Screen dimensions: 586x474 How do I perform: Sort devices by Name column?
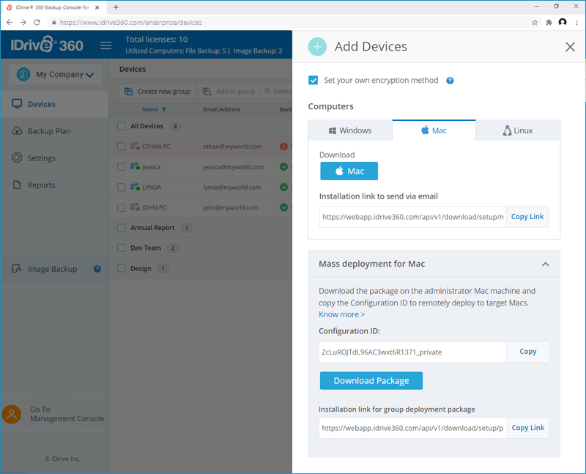154,110
